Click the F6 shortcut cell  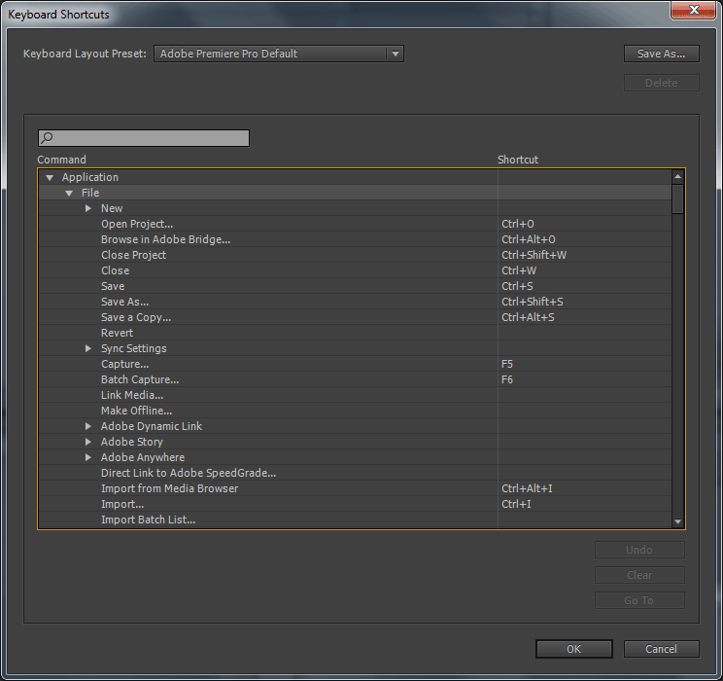pos(585,379)
